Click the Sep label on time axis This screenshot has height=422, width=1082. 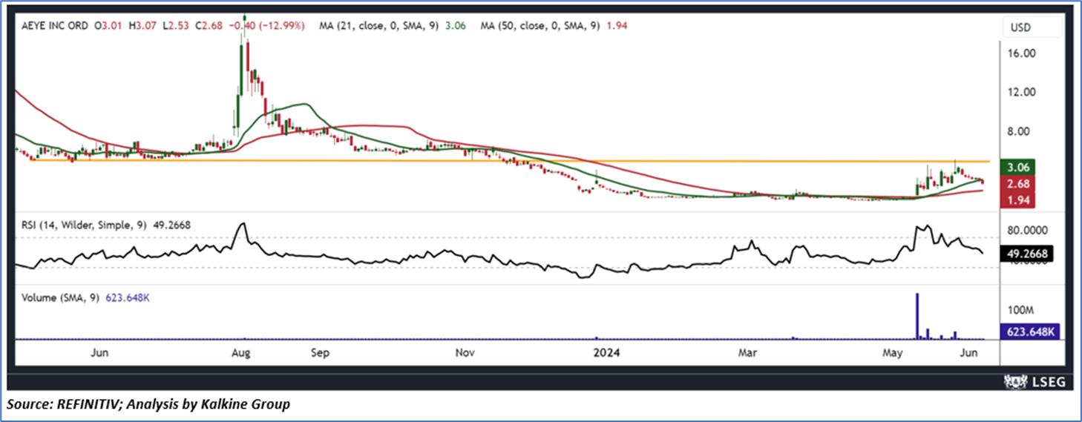[320, 354]
